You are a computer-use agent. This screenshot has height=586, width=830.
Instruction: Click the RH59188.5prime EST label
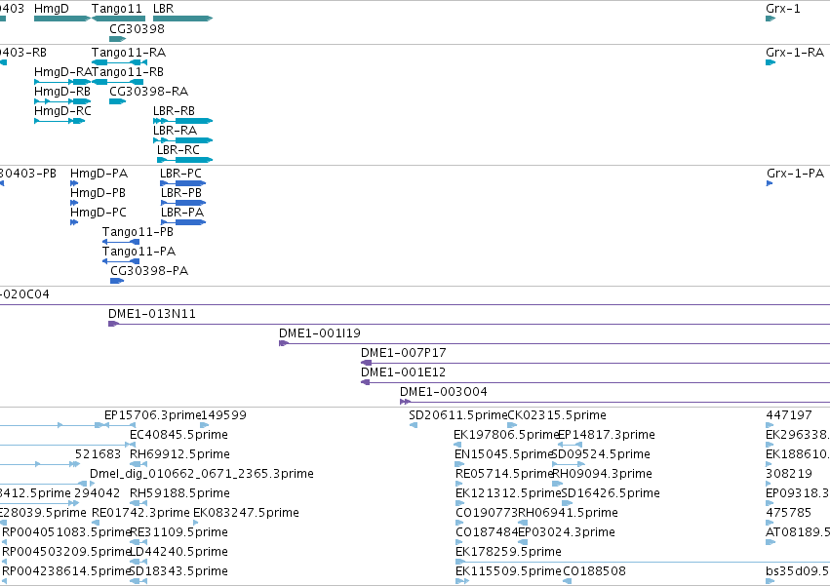click(180, 494)
